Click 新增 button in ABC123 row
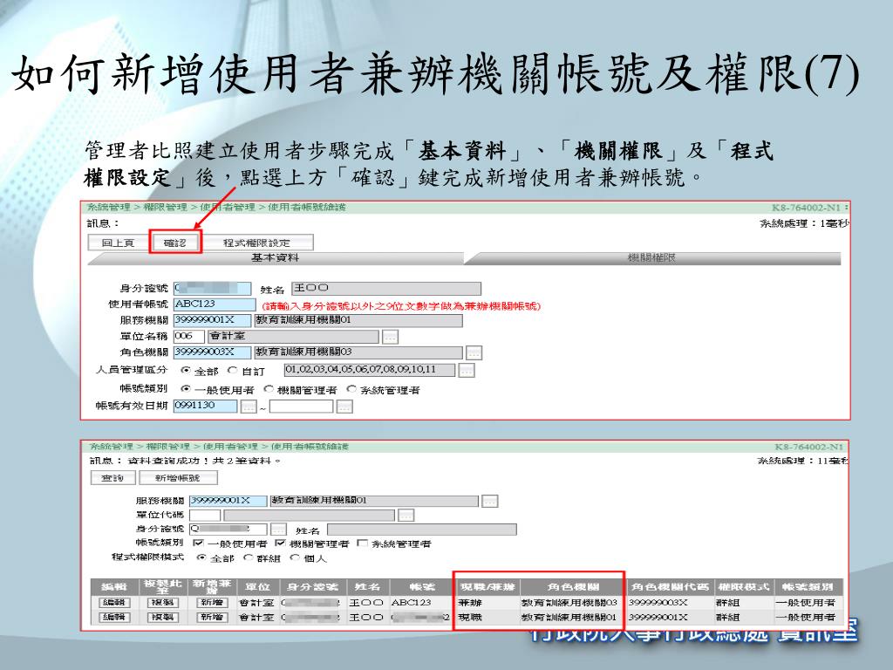 pyautogui.click(x=212, y=603)
